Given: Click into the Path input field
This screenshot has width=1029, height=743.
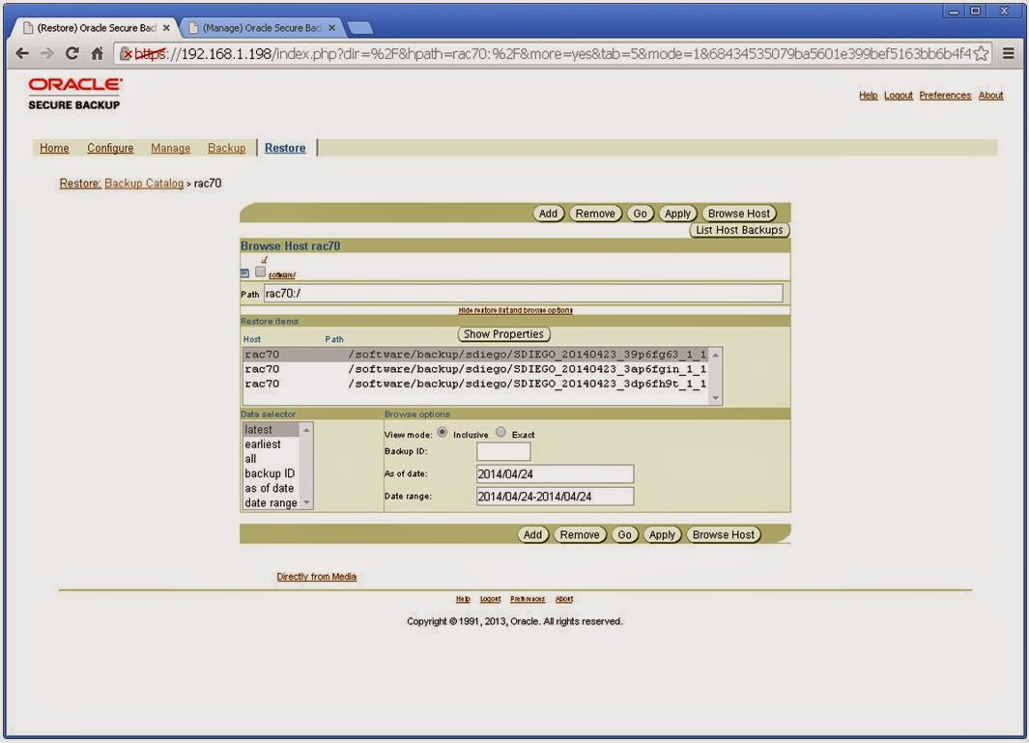Looking at the screenshot, I should 523,294.
